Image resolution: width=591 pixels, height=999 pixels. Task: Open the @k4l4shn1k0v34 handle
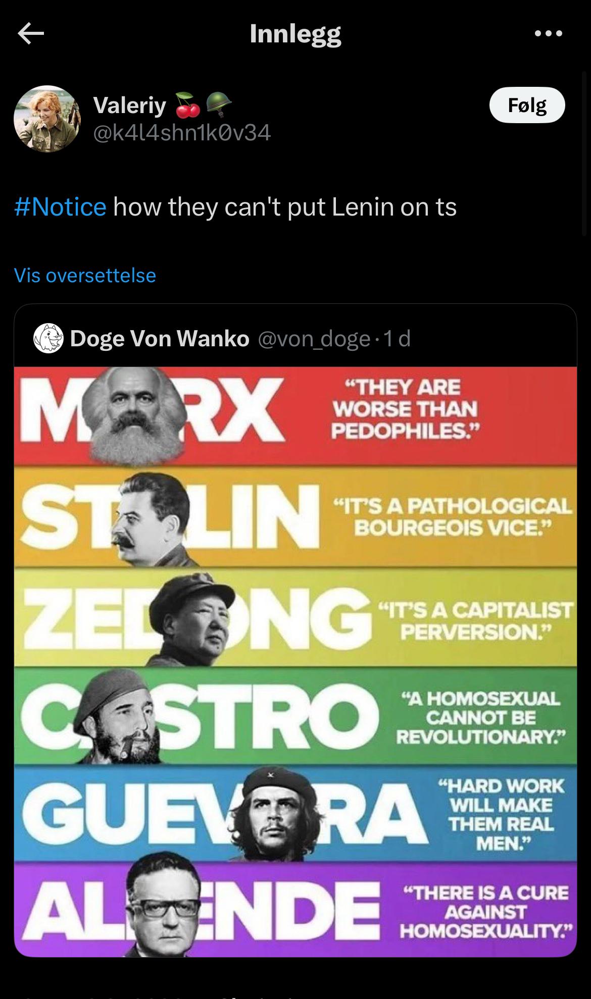pyautogui.click(x=182, y=133)
